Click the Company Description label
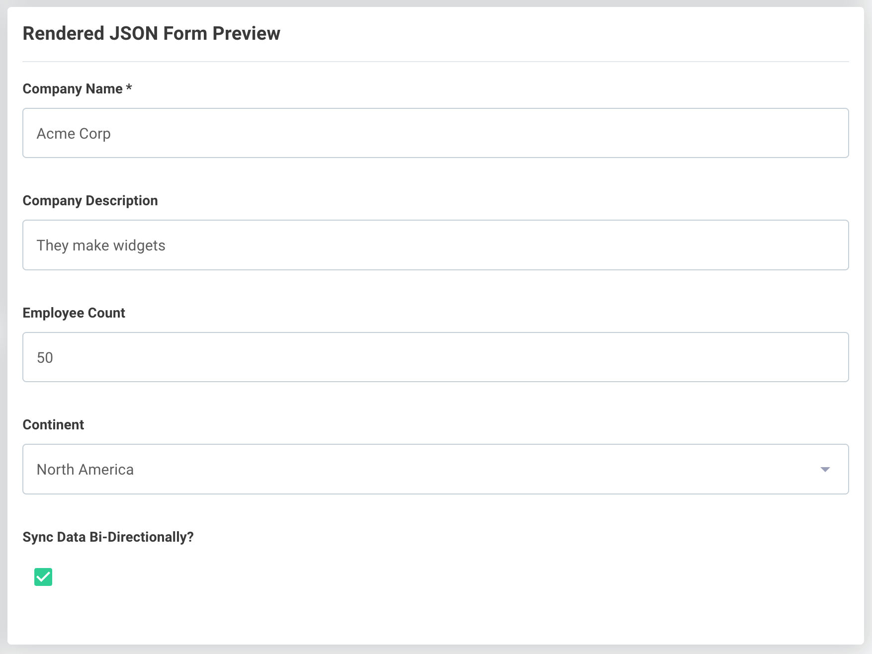 pos(90,200)
